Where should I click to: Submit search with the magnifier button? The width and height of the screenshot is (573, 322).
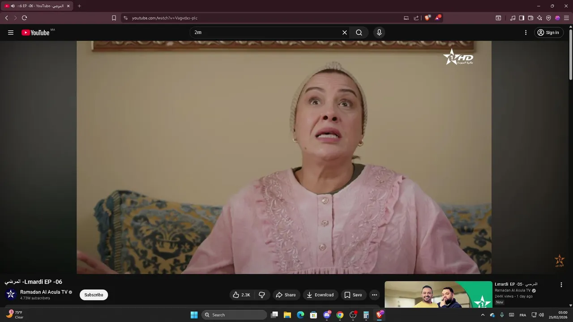click(359, 33)
